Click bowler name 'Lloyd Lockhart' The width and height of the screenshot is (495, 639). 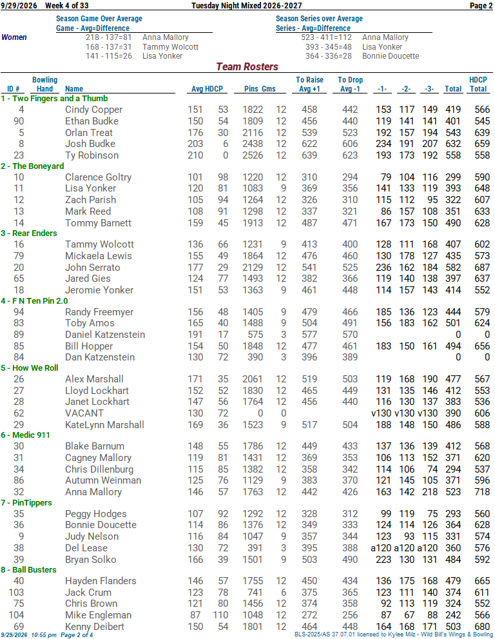(x=97, y=391)
